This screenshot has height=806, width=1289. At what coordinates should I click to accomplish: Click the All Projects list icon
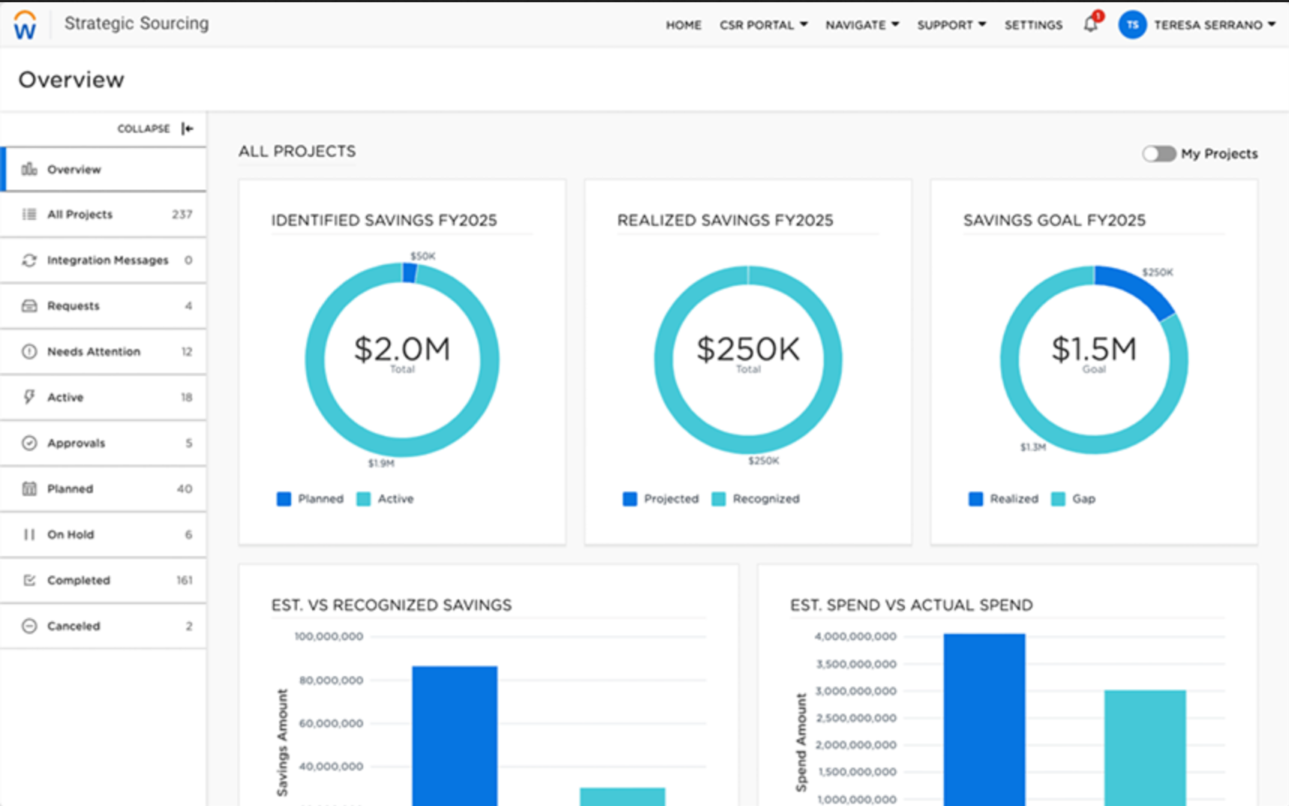tap(29, 215)
